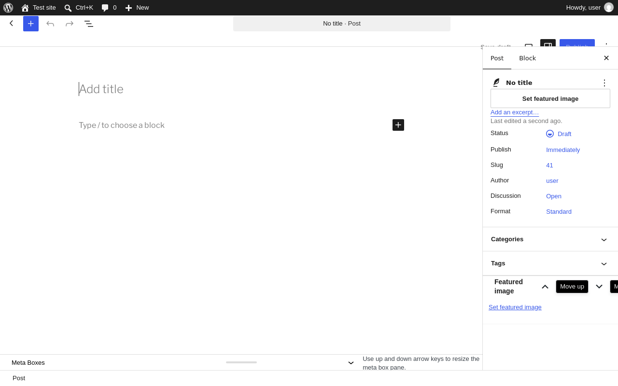
Task: Click the Set featured image button
Action: [550, 98]
